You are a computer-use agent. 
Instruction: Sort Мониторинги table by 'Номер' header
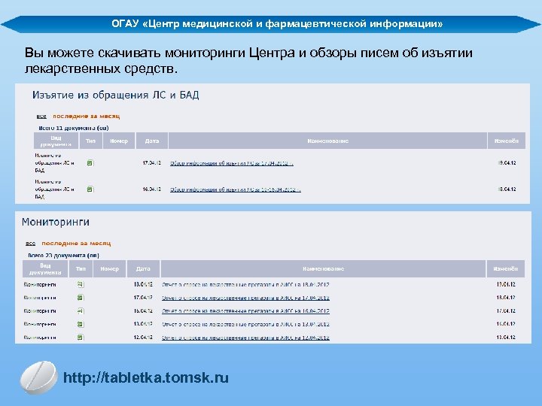tap(110, 268)
